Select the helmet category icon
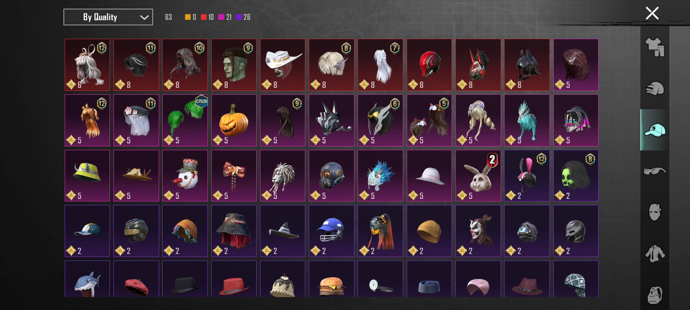The height and width of the screenshot is (310, 690). point(655,88)
